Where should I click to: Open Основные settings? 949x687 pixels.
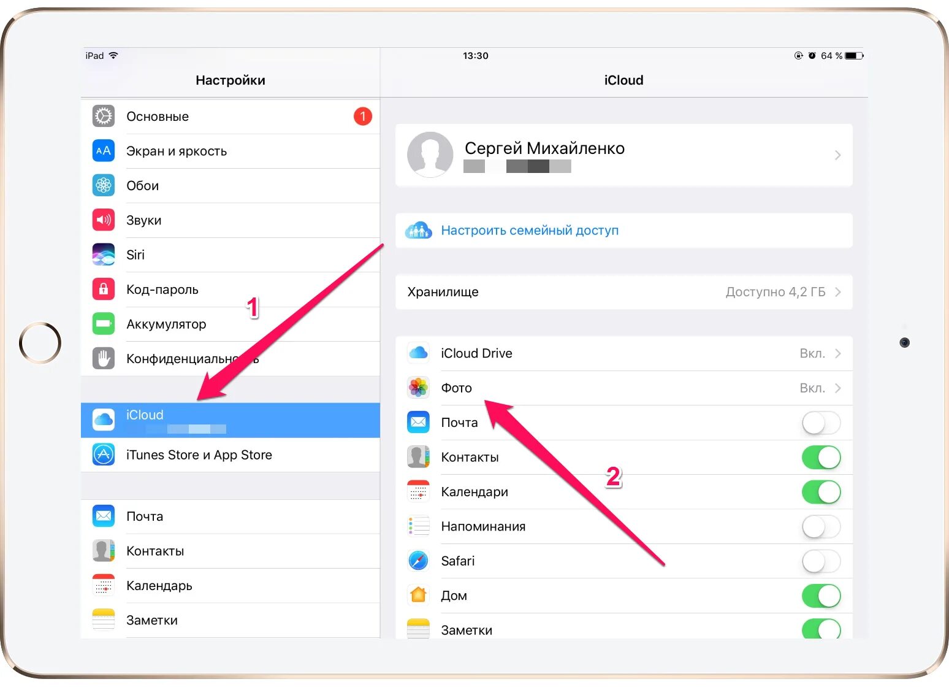pyautogui.click(x=231, y=117)
